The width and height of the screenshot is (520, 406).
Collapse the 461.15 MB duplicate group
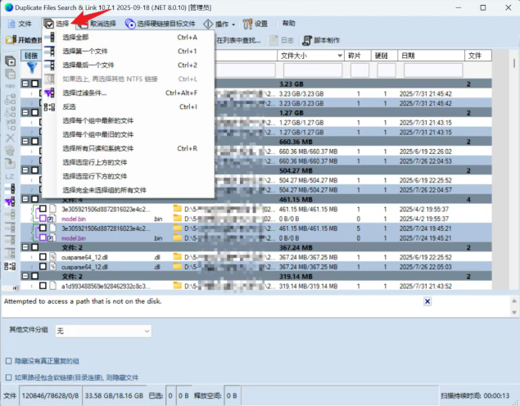25,199
